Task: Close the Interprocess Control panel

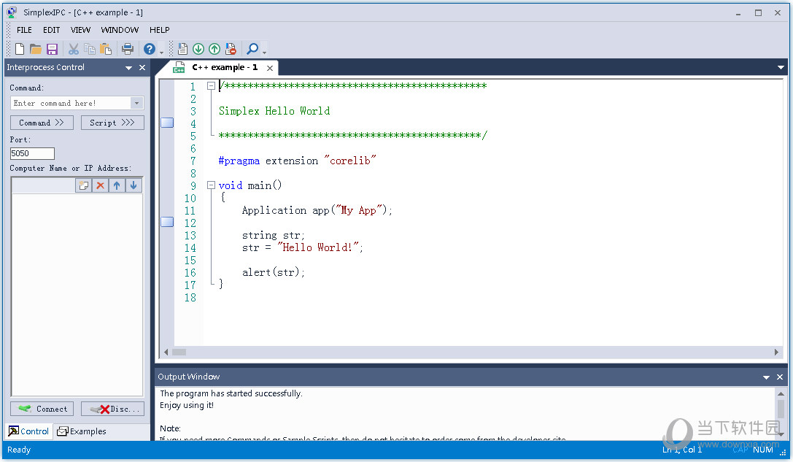Action: coord(142,67)
